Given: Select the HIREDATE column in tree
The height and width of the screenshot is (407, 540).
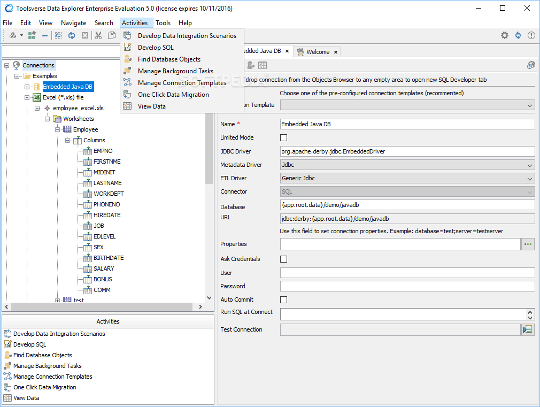Looking at the screenshot, I should [x=107, y=215].
